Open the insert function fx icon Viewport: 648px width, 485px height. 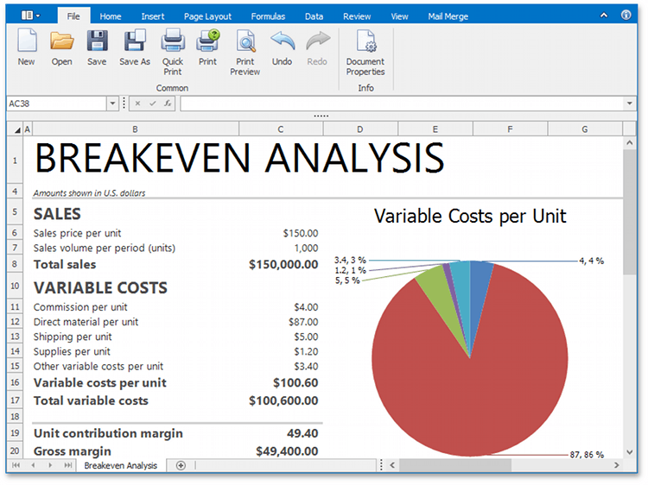(168, 104)
